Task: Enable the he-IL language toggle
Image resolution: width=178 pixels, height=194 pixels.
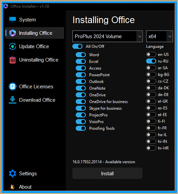Action: click(151, 134)
